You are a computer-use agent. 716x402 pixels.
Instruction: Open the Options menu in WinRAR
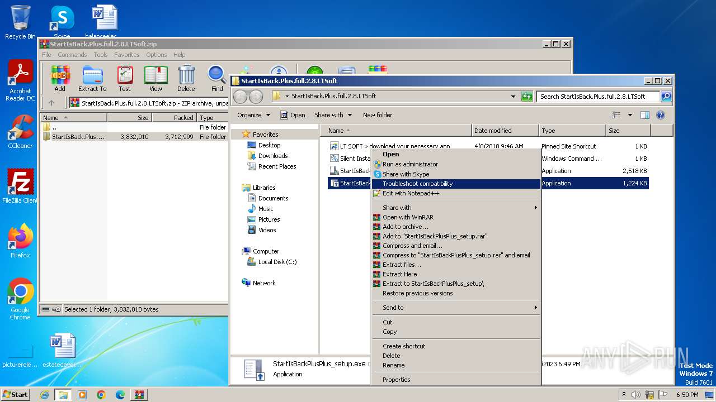(157, 55)
